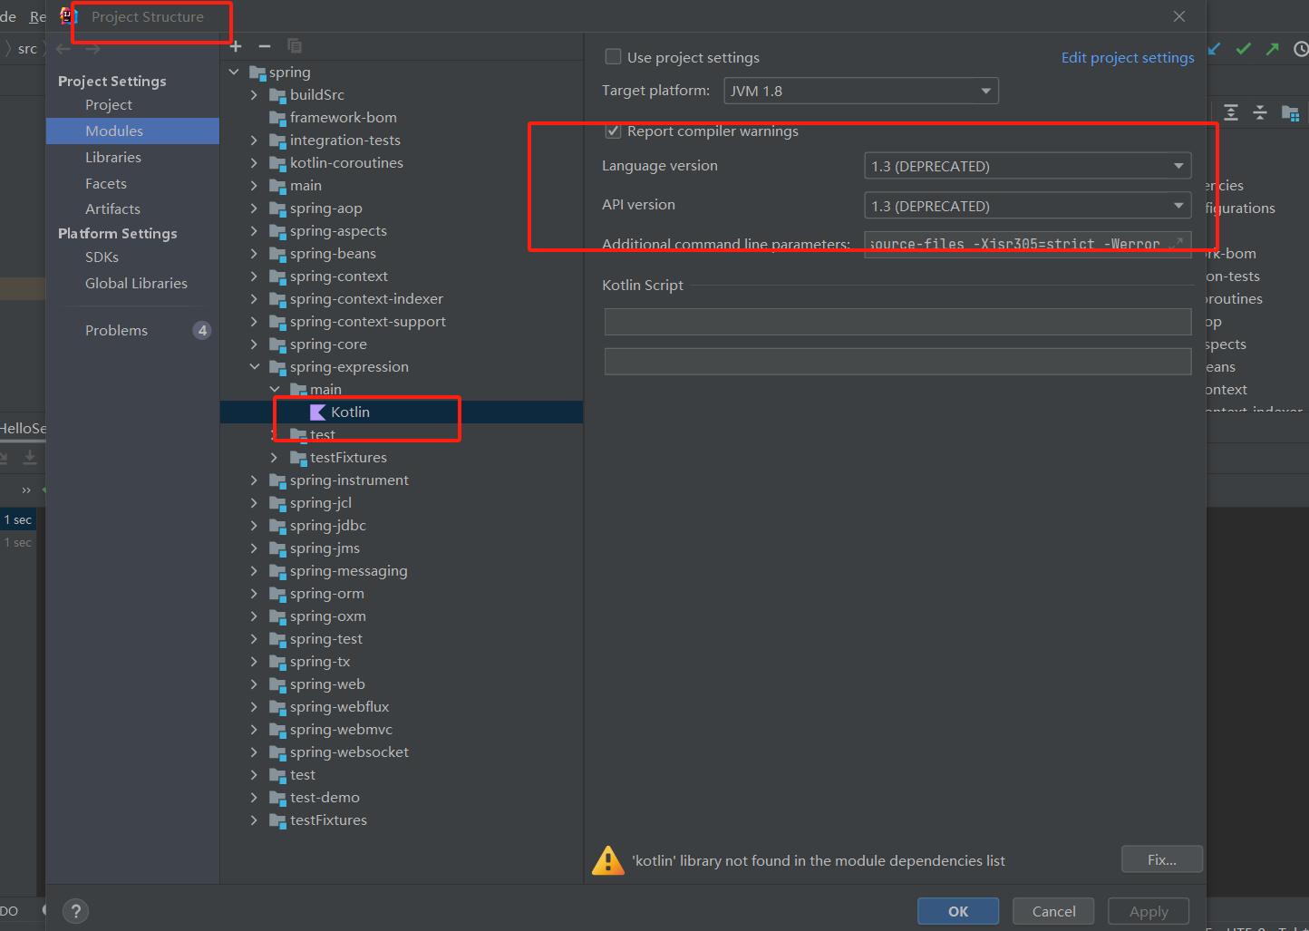This screenshot has width=1309, height=931.
Task: Click the Fix... button
Action: (x=1162, y=859)
